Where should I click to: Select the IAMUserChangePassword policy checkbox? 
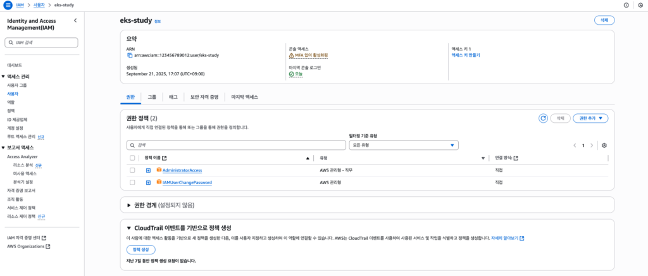click(x=132, y=182)
